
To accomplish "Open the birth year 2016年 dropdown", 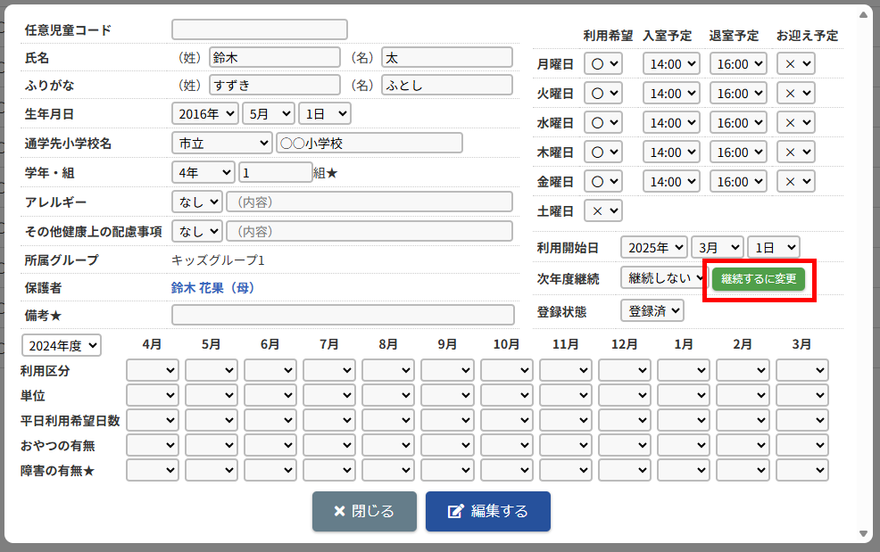I will [x=204, y=113].
